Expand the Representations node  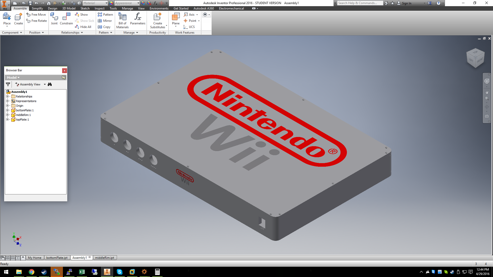click(7, 101)
